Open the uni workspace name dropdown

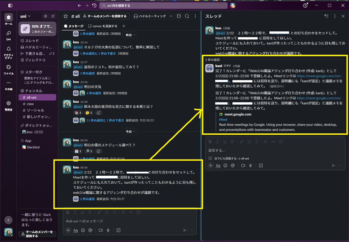tap(26, 16)
